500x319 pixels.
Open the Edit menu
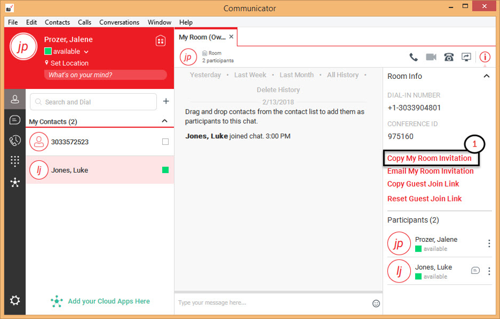pyautogui.click(x=31, y=23)
